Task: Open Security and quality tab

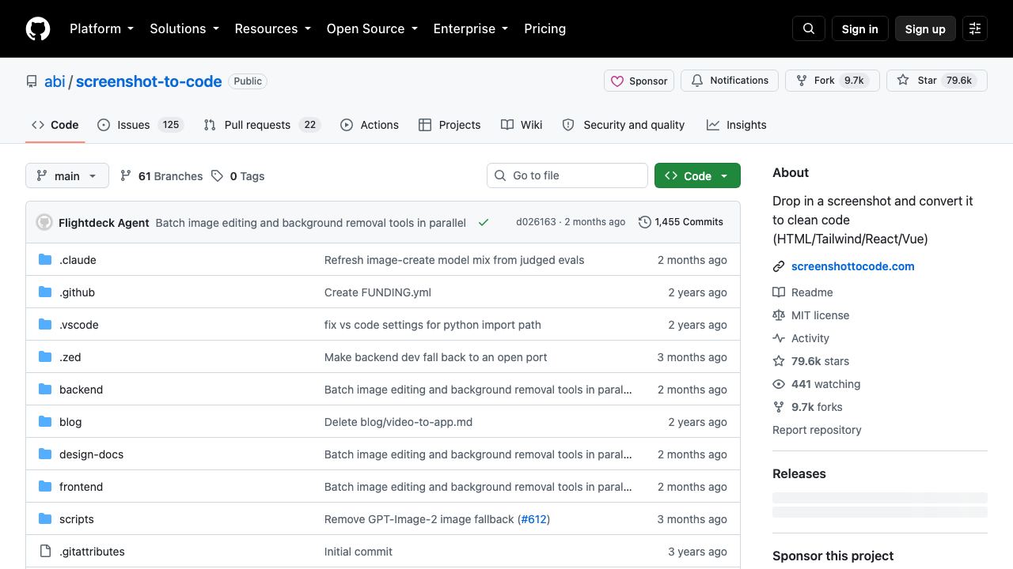Action: click(623, 125)
